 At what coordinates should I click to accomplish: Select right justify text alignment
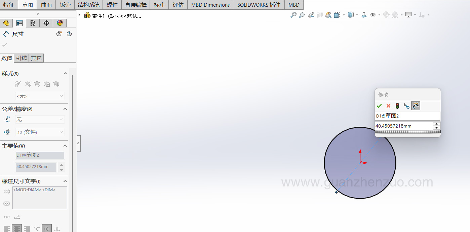tap(27, 229)
